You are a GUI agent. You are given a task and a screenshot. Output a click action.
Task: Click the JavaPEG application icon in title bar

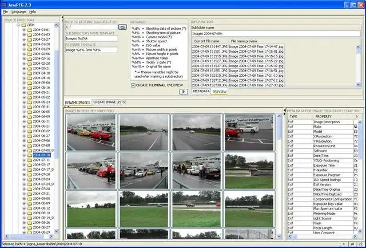click(4, 5)
